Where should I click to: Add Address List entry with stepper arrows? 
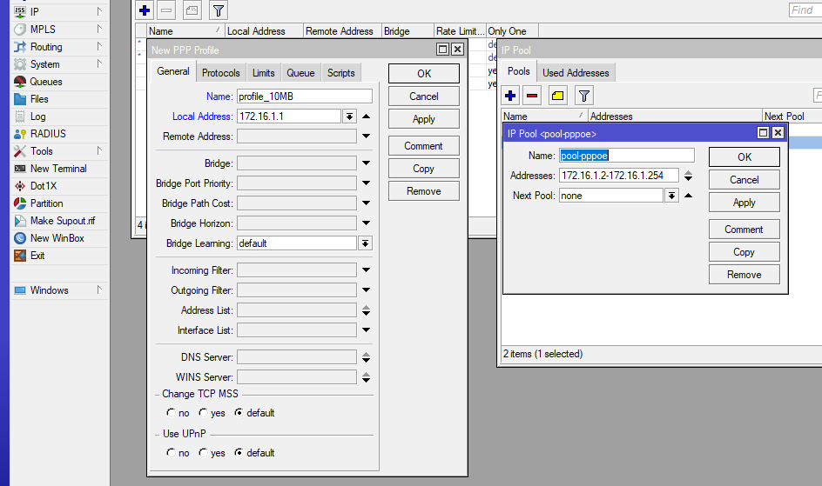pos(367,310)
